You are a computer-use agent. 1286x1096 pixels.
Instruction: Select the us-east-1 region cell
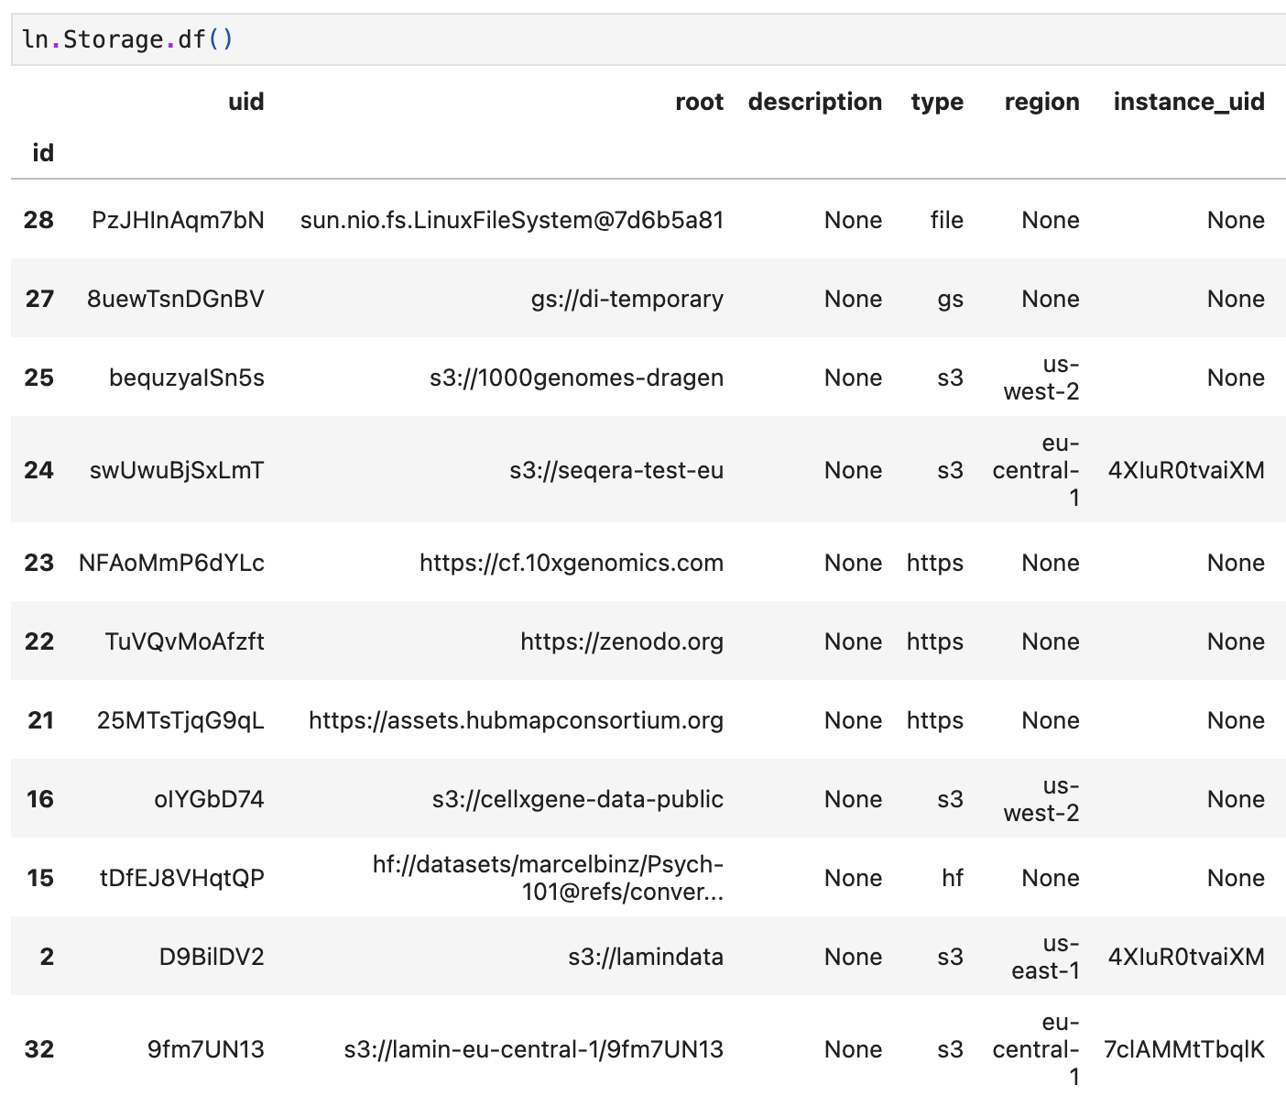click(1044, 957)
